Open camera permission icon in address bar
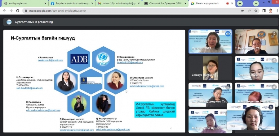The width and height of the screenshot is (279, 136). [242, 11]
